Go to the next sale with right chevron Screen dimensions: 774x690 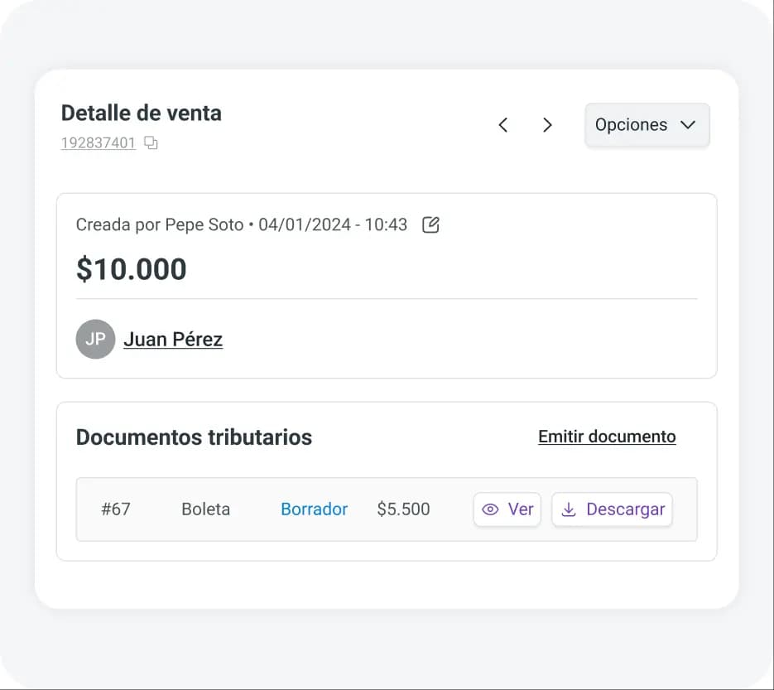pyautogui.click(x=547, y=125)
